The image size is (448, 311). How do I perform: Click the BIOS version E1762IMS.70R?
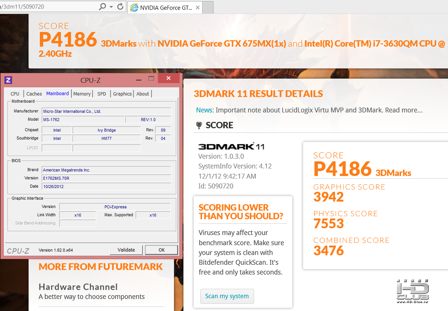coord(106,178)
